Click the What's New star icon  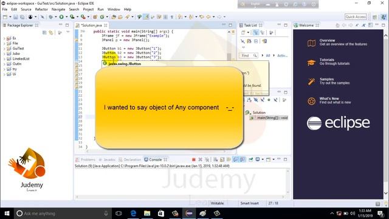tap(311, 101)
